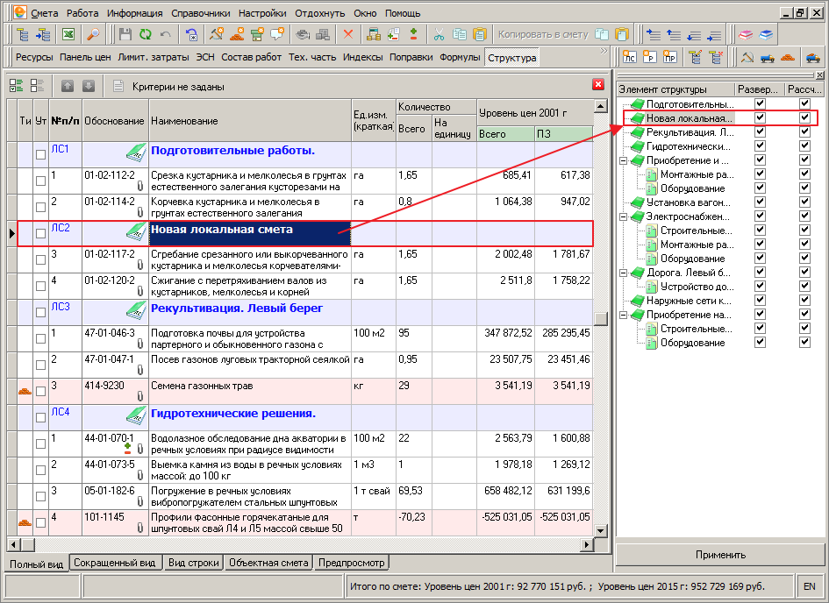Viewport: 829px width, 603px height.
Task: Switch to the Объектная смета tab
Action: [x=268, y=563]
